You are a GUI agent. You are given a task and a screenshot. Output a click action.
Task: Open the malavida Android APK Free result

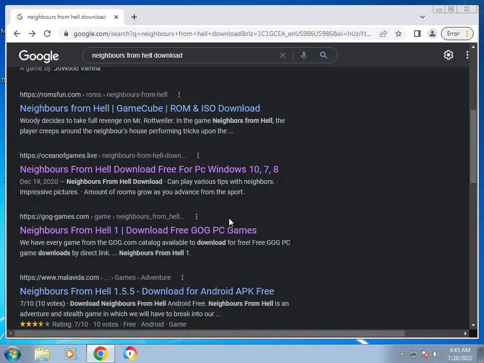point(147,291)
